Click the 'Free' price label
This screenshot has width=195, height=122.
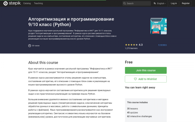click(129, 62)
